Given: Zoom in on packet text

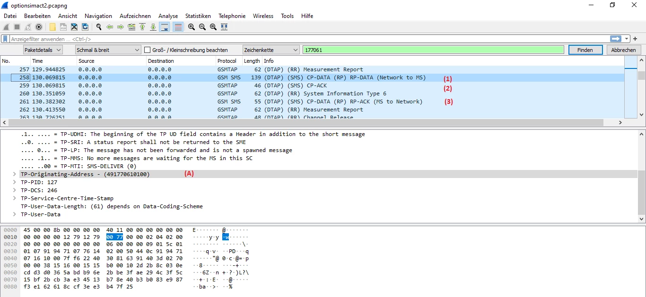Looking at the screenshot, I should tap(192, 27).
